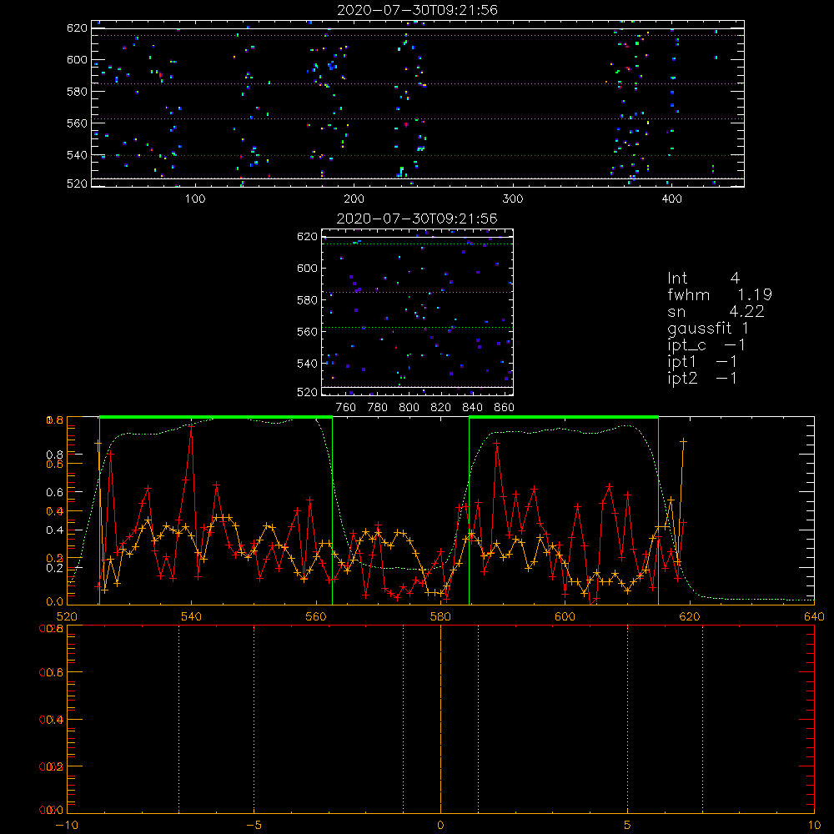
Task: Click x-axis label 300 of the wide image
Action: pyautogui.click(x=513, y=199)
